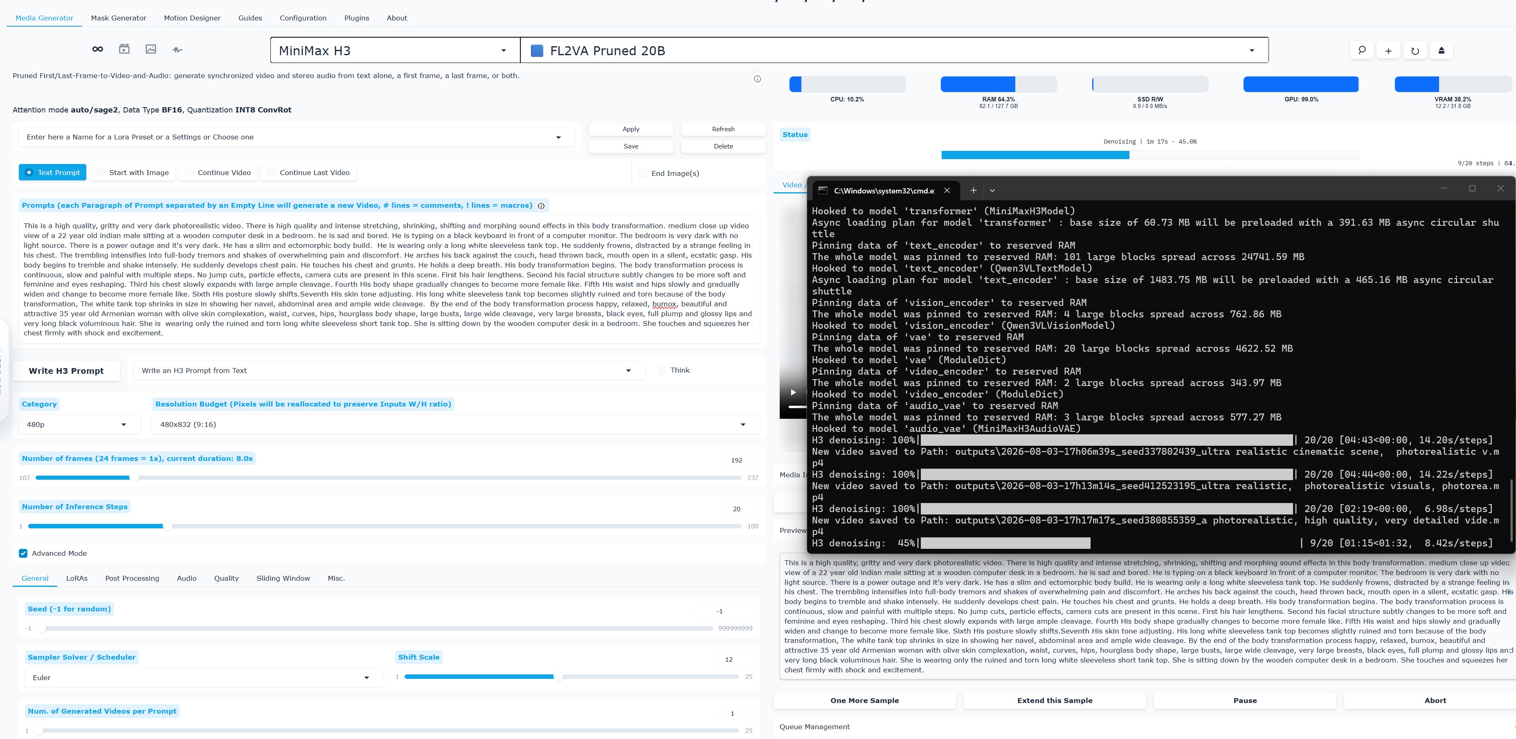Close the cmd.exe terminal tab
The width and height of the screenshot is (1516, 739).
point(947,190)
